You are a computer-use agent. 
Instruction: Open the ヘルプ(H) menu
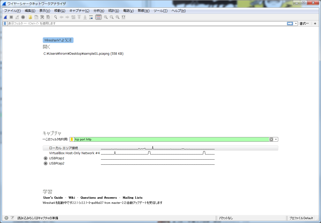click(178, 11)
